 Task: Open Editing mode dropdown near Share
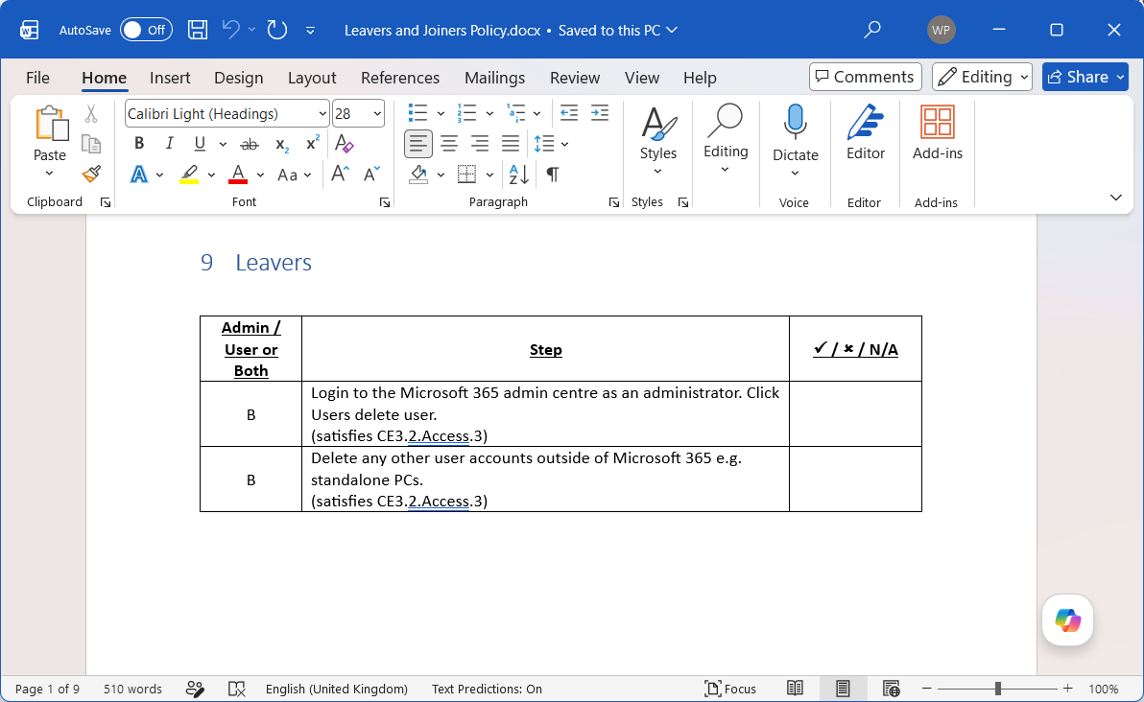pyautogui.click(x=982, y=77)
